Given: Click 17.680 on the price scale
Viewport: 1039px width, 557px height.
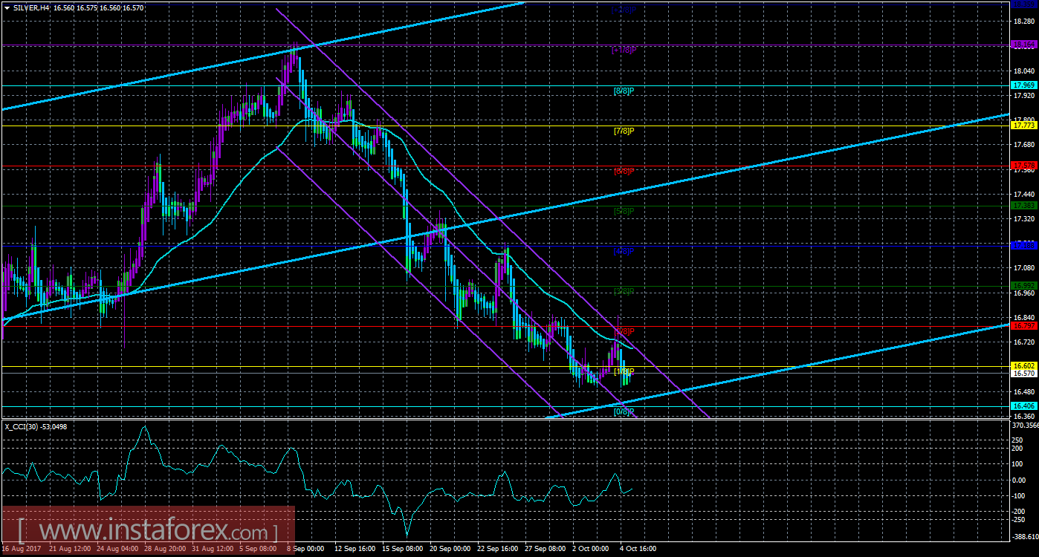Looking at the screenshot, I should (1025, 145).
